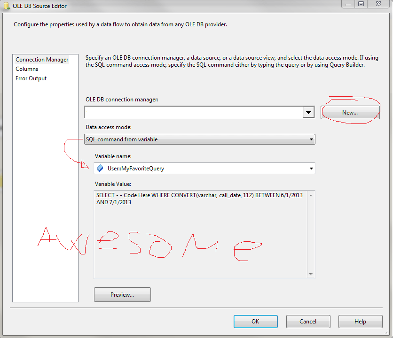Click the Preview... button

pos(122,294)
